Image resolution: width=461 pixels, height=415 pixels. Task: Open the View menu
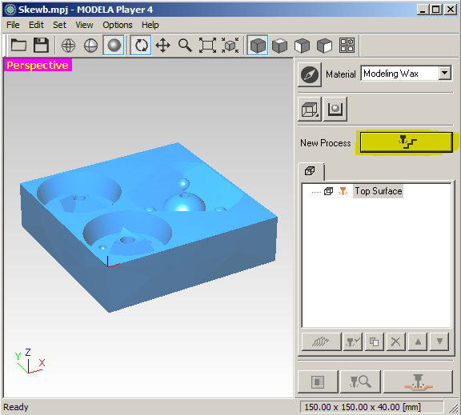coord(84,25)
